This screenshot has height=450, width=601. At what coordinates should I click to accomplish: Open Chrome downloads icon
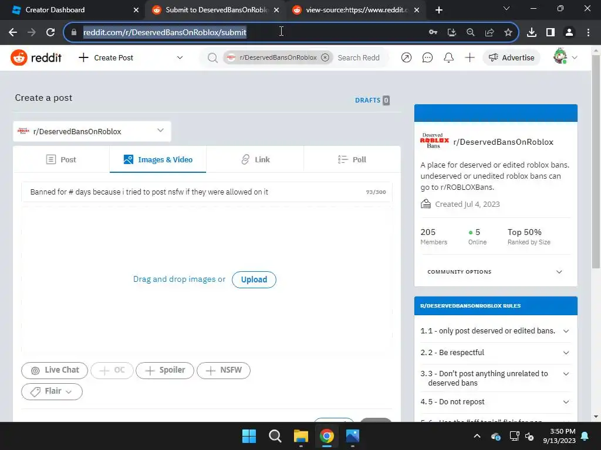point(532,32)
